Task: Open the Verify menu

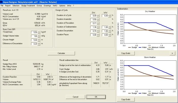Action: [55, 6]
